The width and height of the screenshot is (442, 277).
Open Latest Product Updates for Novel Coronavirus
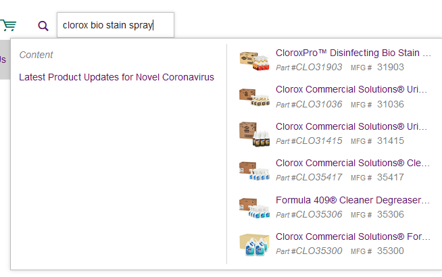coord(116,77)
